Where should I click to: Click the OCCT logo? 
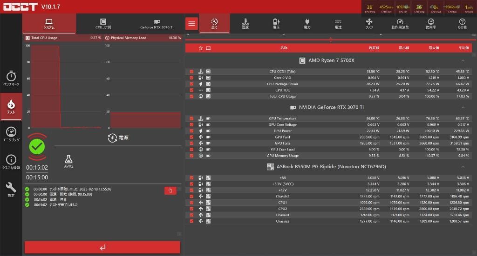tap(20, 7)
